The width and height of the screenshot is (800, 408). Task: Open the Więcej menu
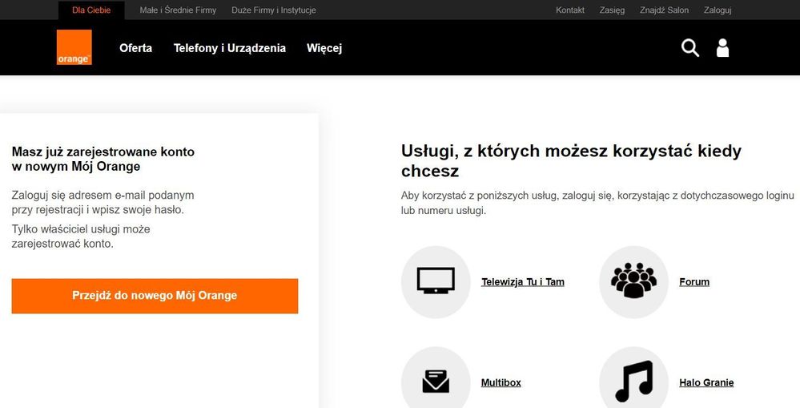324,48
